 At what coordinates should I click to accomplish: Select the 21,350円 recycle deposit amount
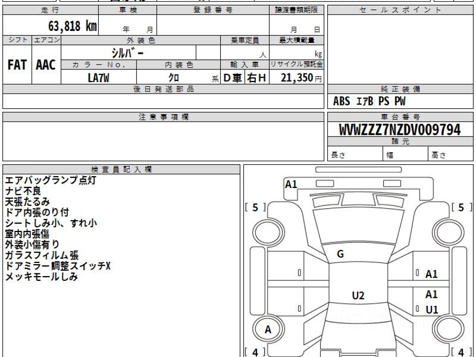click(301, 78)
